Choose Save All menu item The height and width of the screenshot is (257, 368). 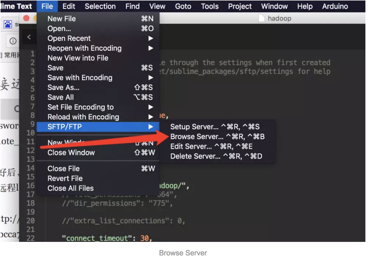coord(98,97)
